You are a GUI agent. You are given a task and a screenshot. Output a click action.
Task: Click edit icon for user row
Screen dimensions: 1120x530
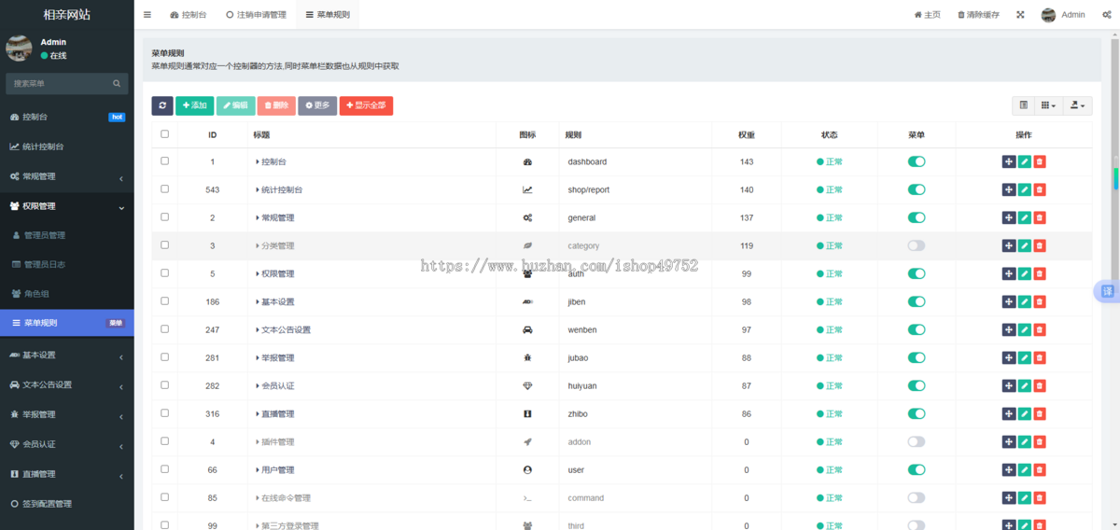pyautogui.click(x=1024, y=469)
